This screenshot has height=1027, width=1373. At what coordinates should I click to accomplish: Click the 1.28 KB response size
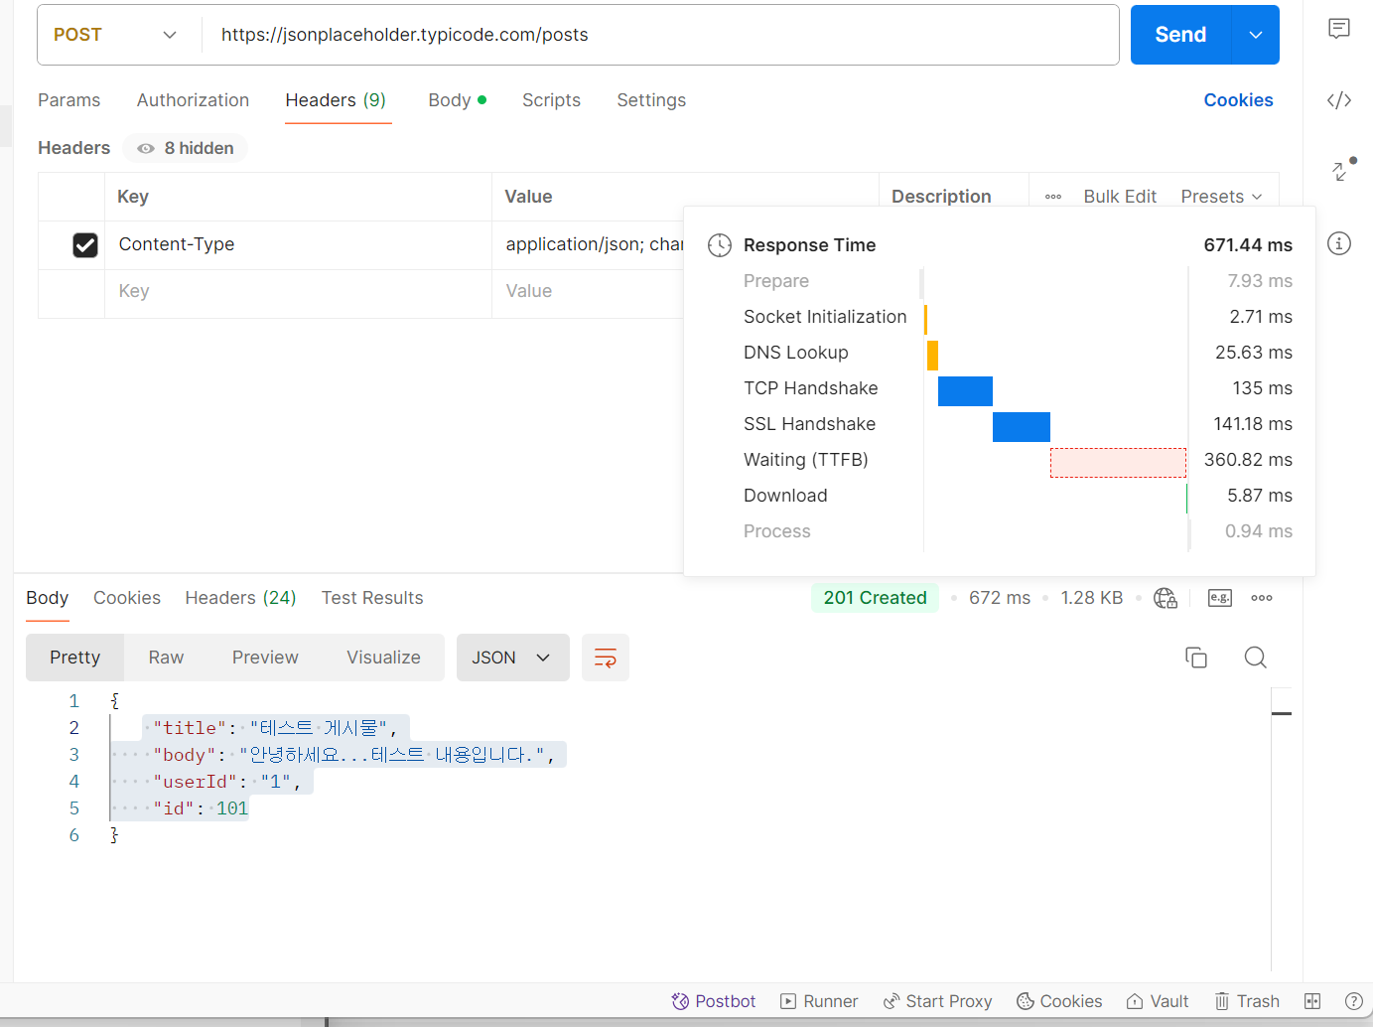(1091, 598)
